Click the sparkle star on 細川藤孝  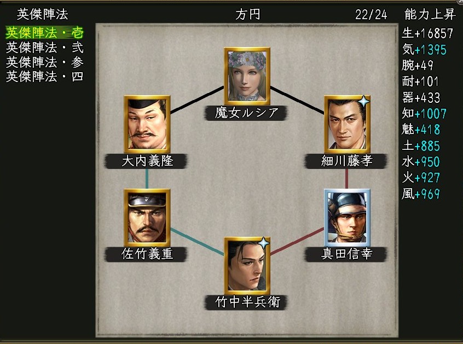pyautogui.click(x=364, y=101)
